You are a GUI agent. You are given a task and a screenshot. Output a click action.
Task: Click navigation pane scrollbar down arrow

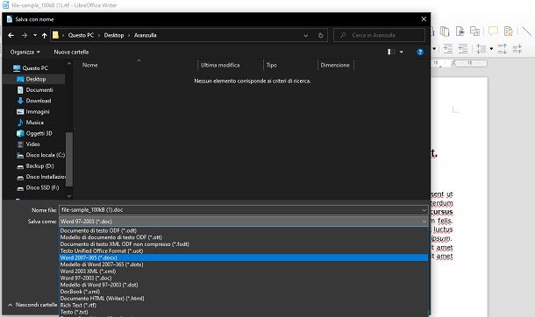coord(69,196)
